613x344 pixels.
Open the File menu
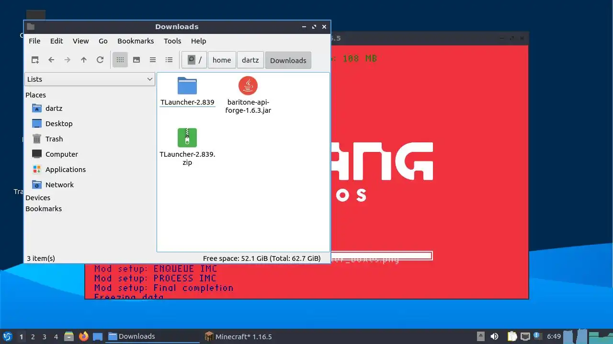coord(34,41)
